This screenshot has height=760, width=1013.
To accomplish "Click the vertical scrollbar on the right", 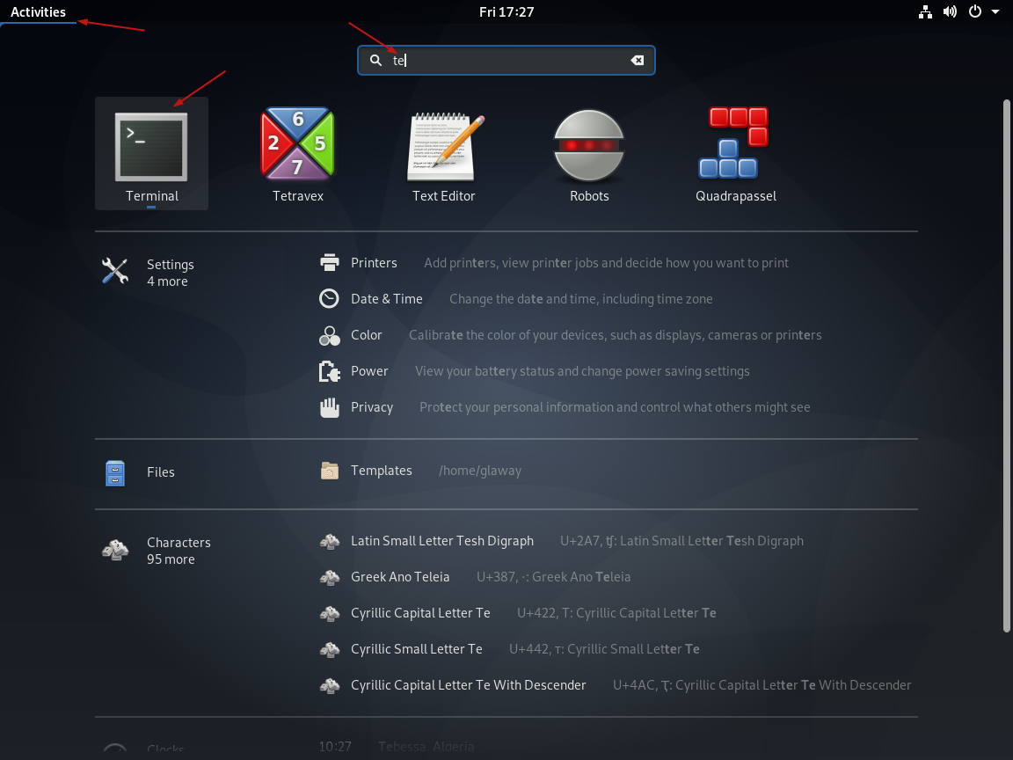I will (1006, 366).
